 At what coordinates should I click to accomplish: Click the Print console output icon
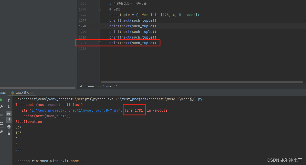(9, 127)
